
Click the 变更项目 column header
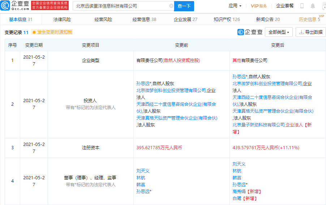point(90,45)
